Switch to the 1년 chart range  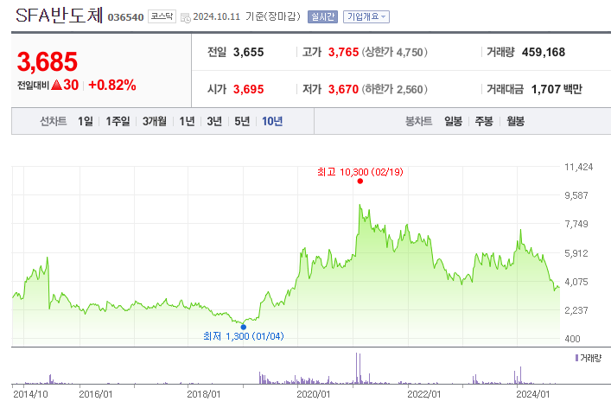(187, 121)
